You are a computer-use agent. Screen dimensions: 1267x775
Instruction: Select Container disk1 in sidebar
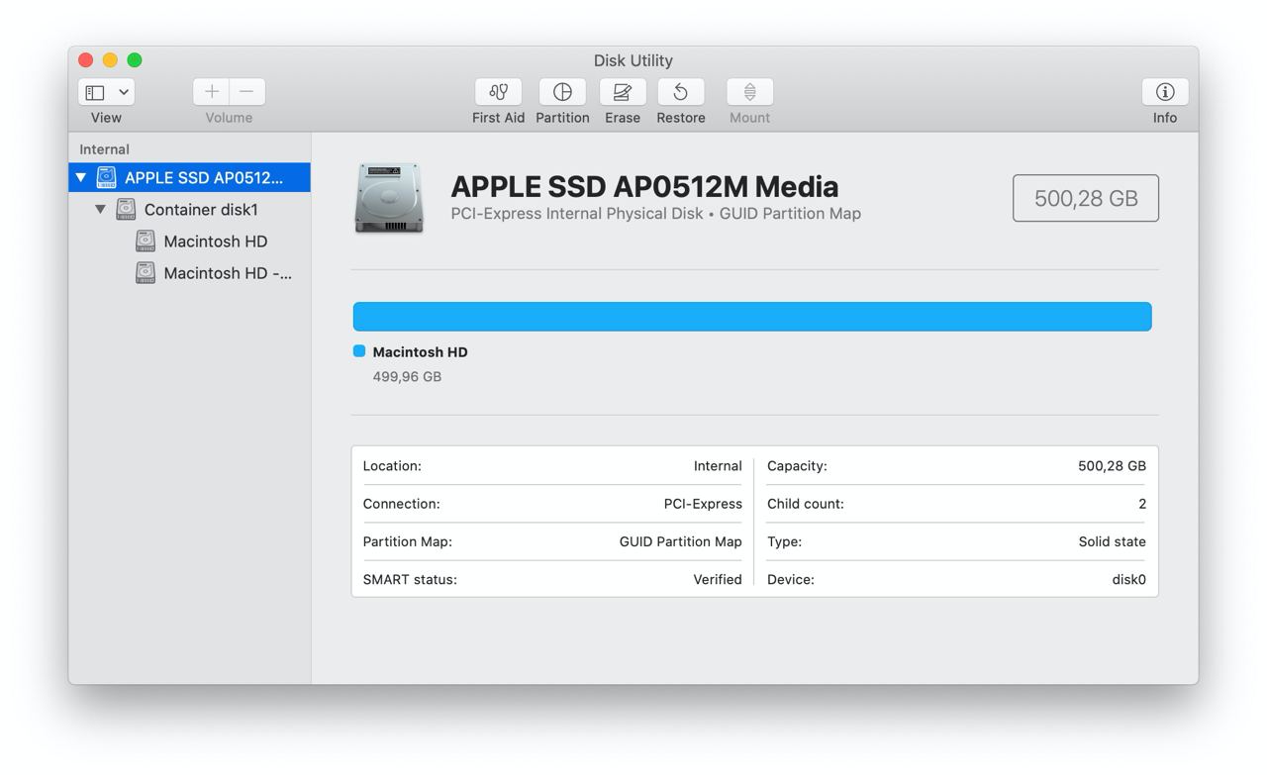pyautogui.click(x=189, y=210)
